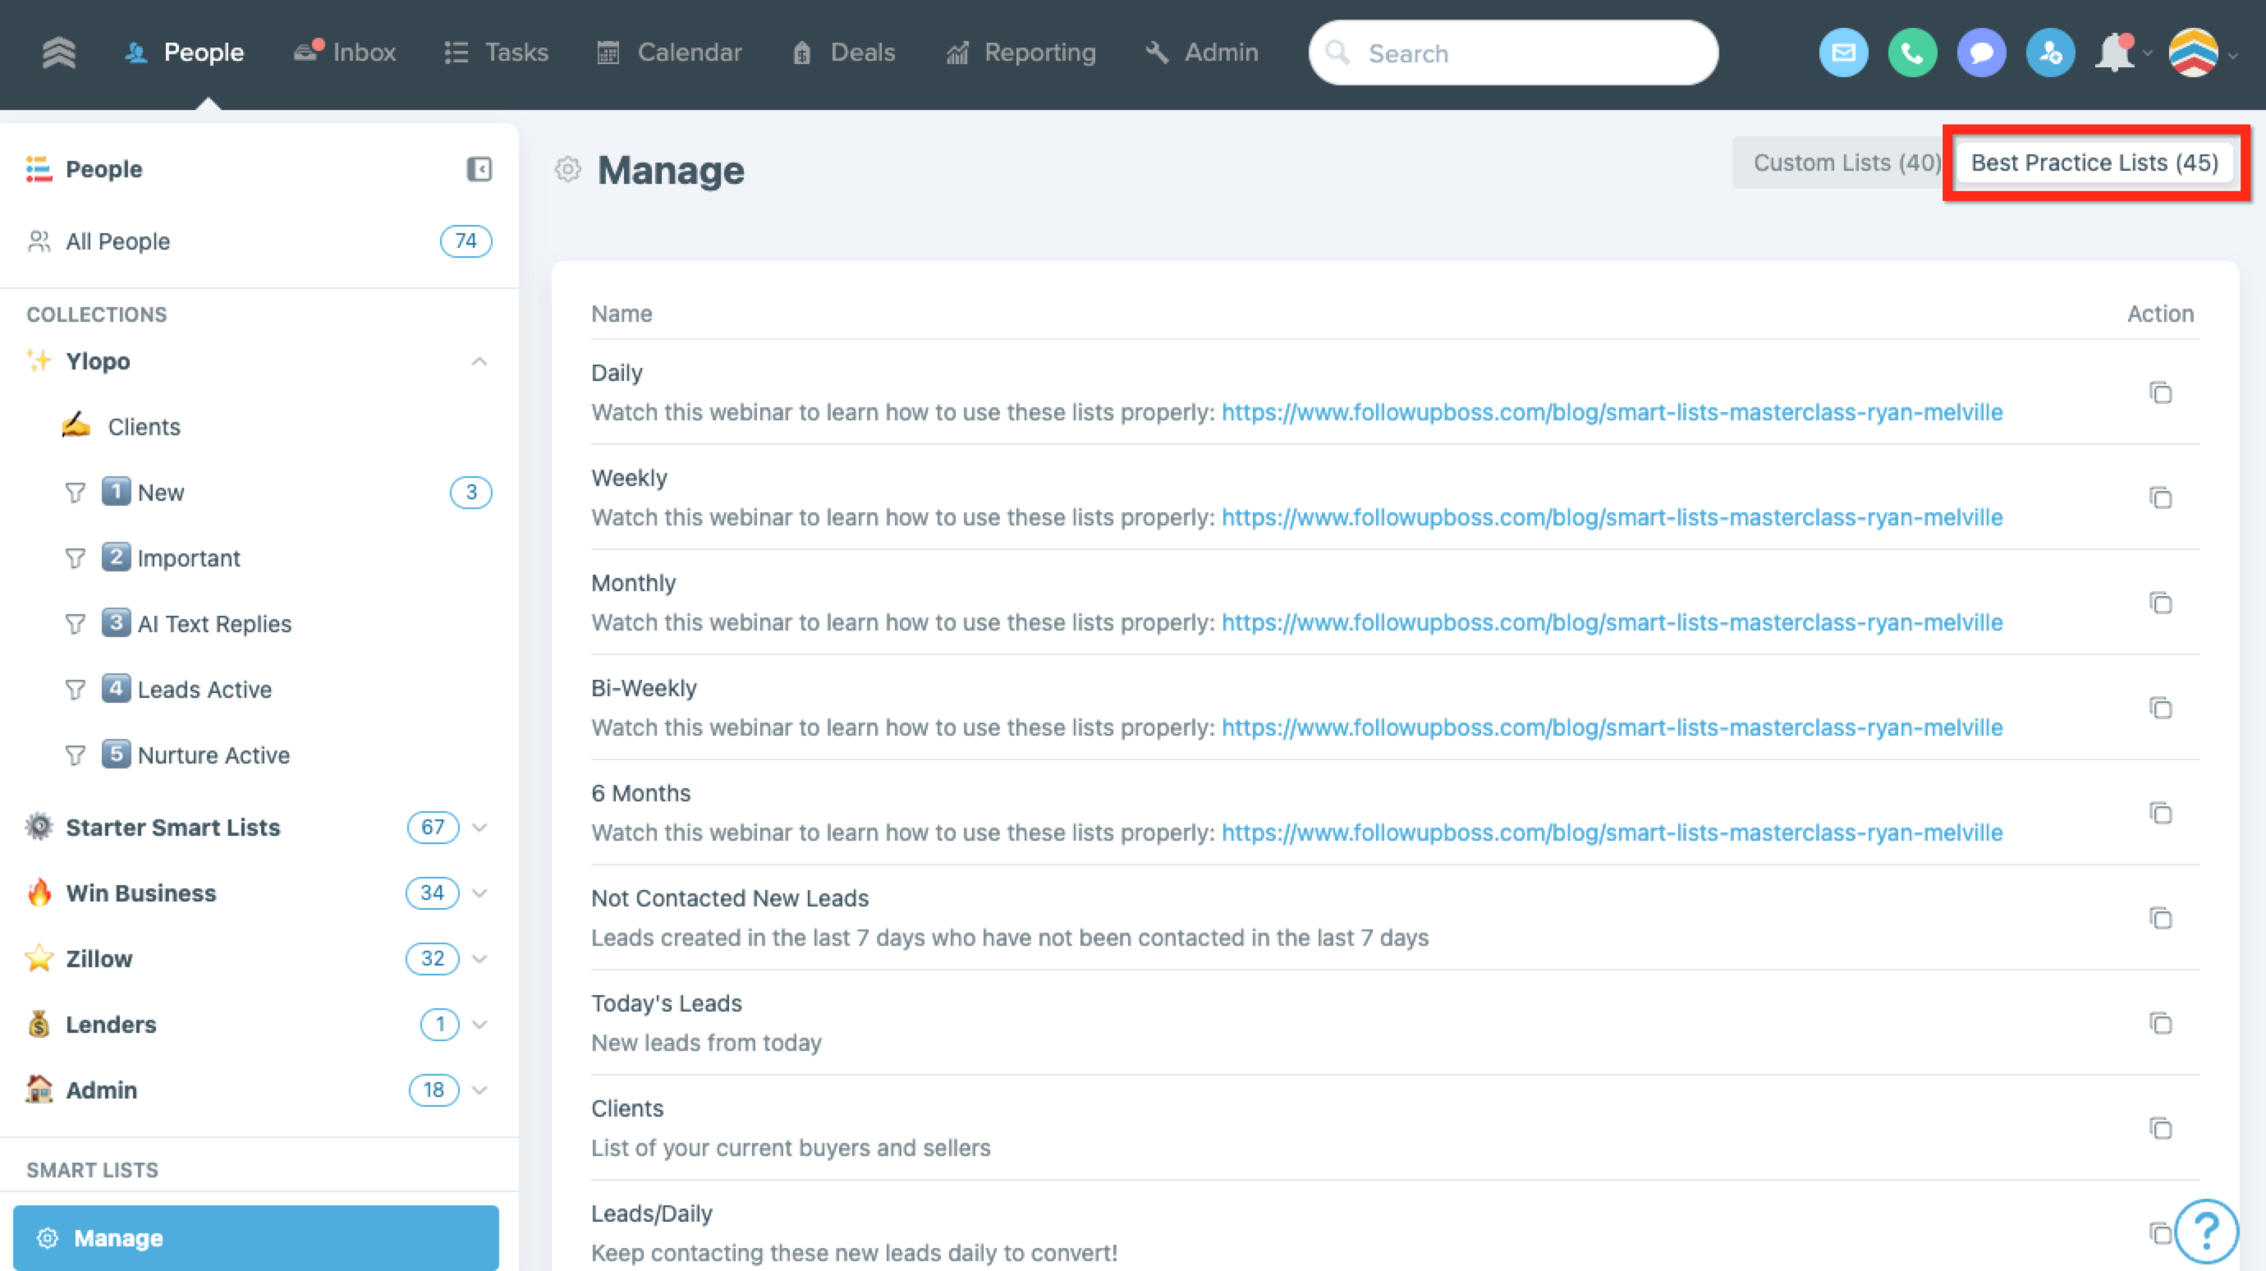Open the Weekly webinar masterclass link
2266x1271 pixels.
[1612, 517]
